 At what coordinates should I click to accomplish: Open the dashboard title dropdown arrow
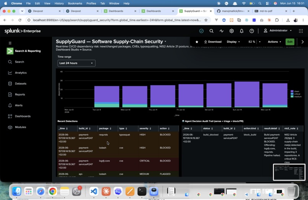tap(165, 42)
